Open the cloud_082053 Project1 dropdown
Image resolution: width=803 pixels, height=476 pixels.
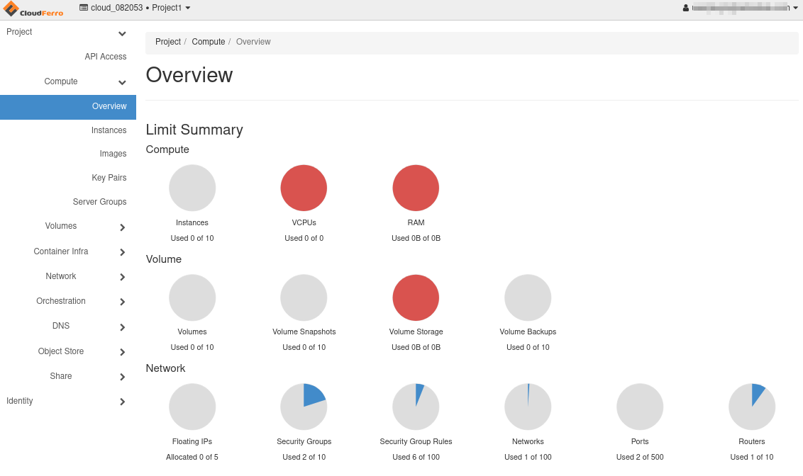[135, 8]
